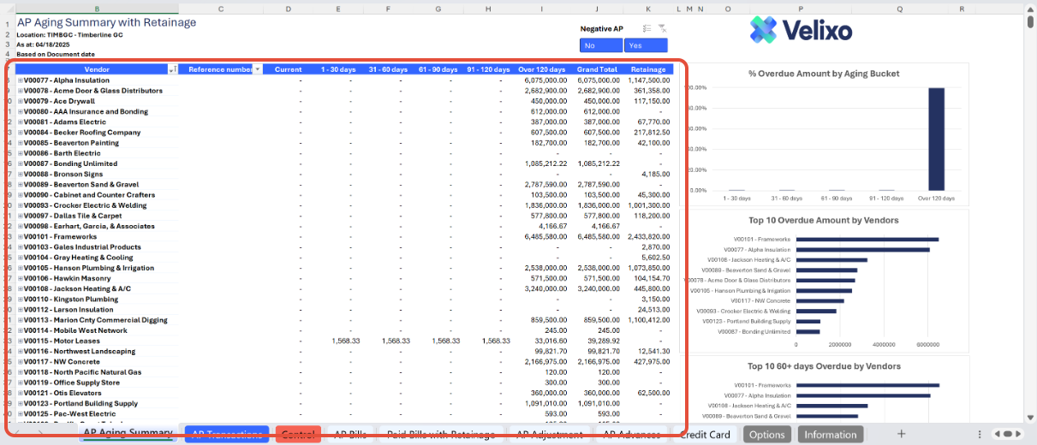Select 'No' in the Negative AP slicer
Image resolution: width=1037 pixels, height=445 pixels.
point(601,45)
